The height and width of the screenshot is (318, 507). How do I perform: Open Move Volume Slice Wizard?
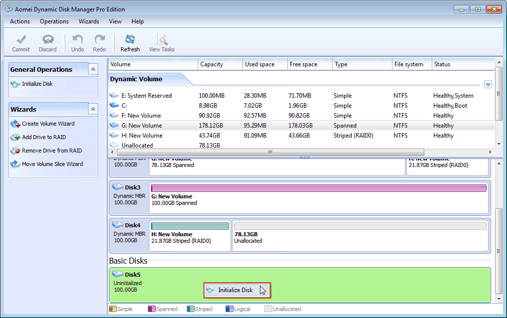pyautogui.click(x=52, y=164)
